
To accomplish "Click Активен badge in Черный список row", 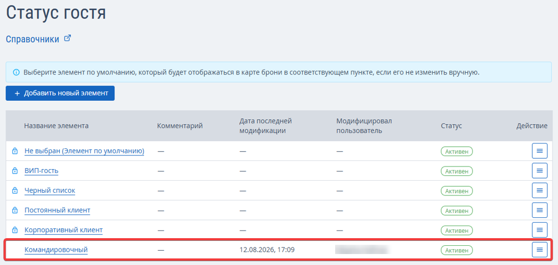I will (x=457, y=191).
